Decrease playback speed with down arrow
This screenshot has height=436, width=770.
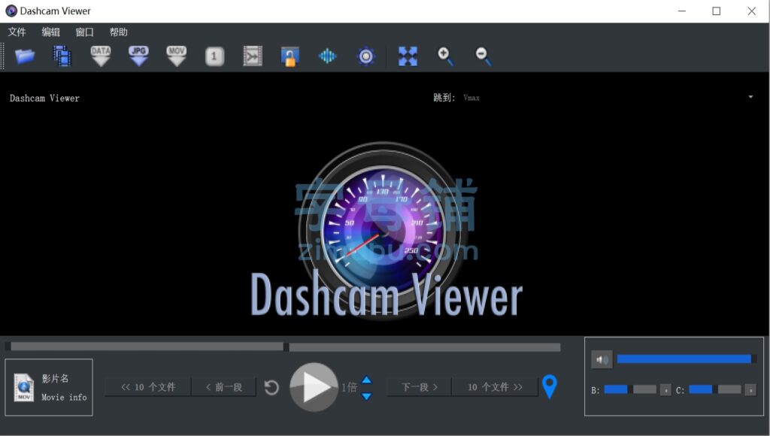(x=366, y=395)
